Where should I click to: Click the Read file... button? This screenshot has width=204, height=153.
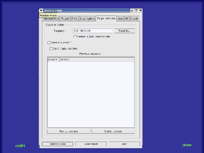click(x=125, y=31)
